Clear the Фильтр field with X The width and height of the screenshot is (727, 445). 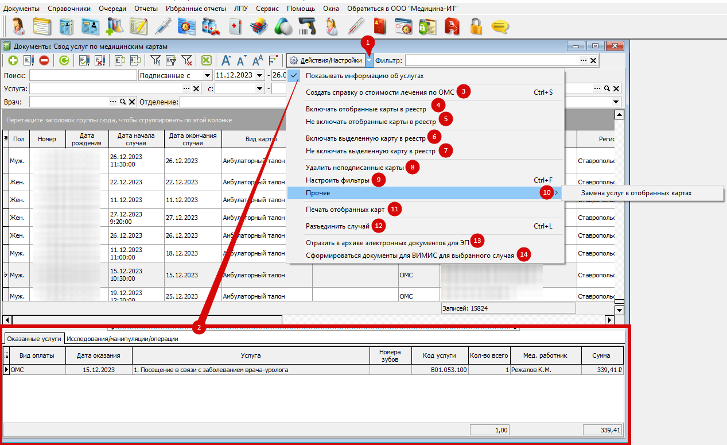(x=593, y=60)
